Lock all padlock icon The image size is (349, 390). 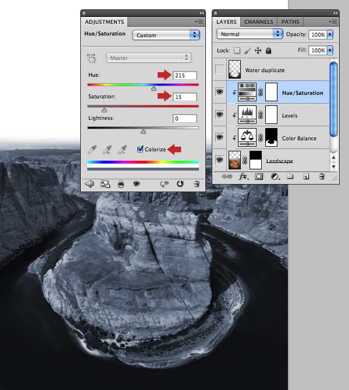269,51
